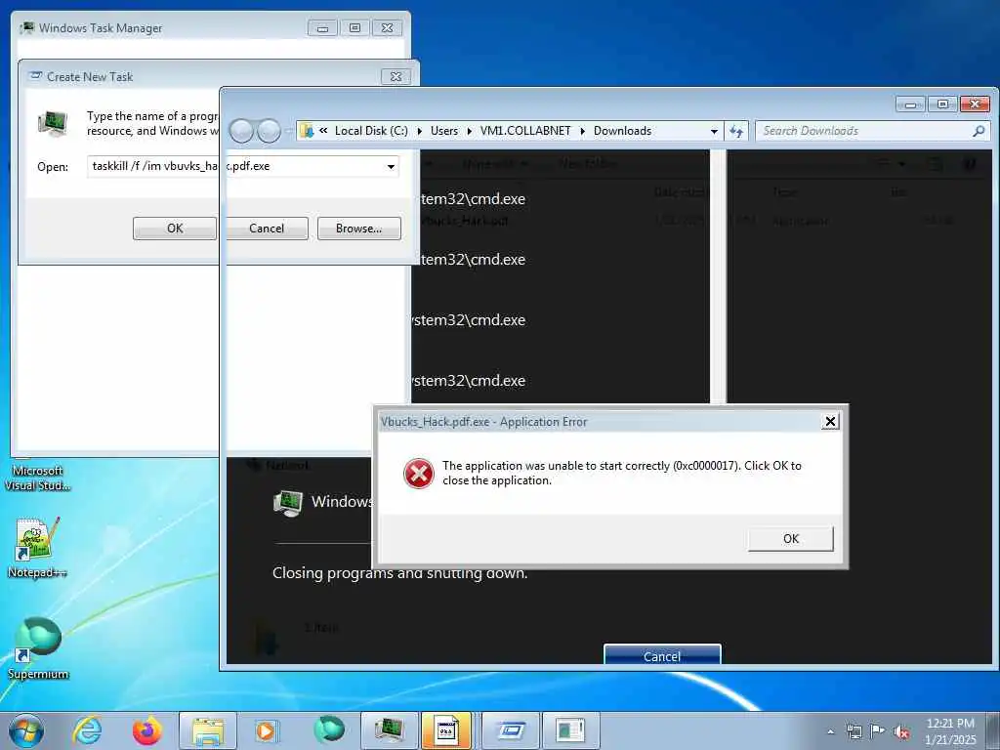The image size is (1000, 750).
Task: Click the red error icon in dialog
Action: (x=418, y=474)
